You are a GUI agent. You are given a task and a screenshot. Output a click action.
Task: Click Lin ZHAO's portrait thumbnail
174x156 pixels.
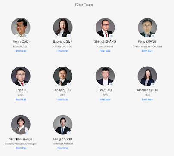[105, 76]
